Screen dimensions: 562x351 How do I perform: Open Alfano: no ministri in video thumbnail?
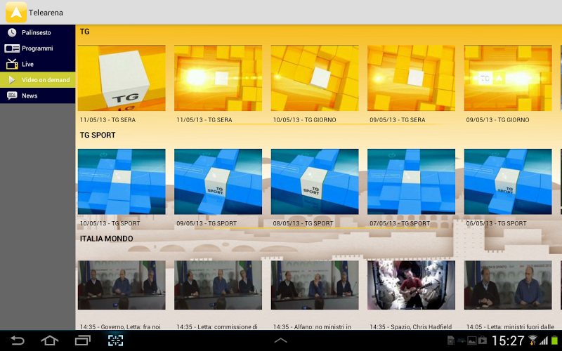(x=315, y=285)
